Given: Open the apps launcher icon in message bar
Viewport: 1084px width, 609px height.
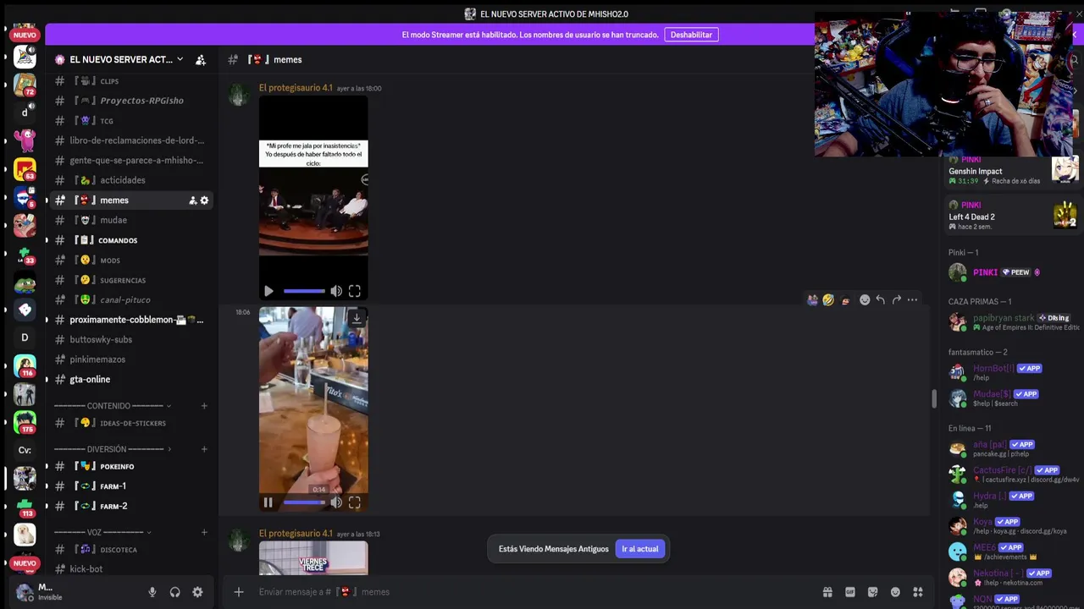Looking at the screenshot, I should point(918,592).
